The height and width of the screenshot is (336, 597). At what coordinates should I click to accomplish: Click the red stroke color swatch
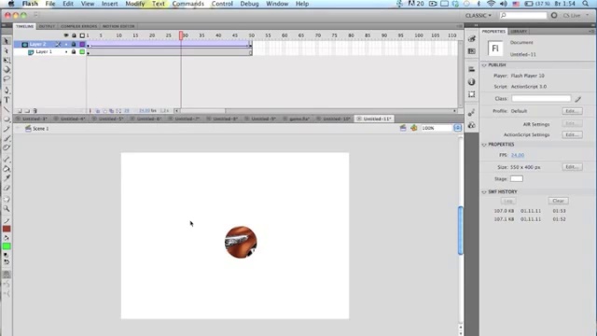[7, 229]
